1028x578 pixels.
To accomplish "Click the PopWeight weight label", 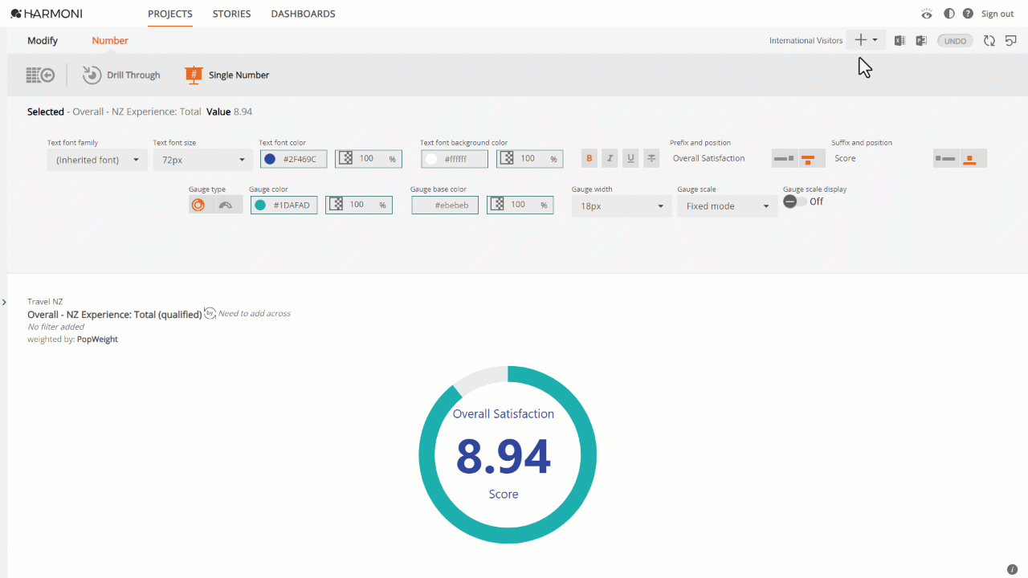I will (x=97, y=340).
